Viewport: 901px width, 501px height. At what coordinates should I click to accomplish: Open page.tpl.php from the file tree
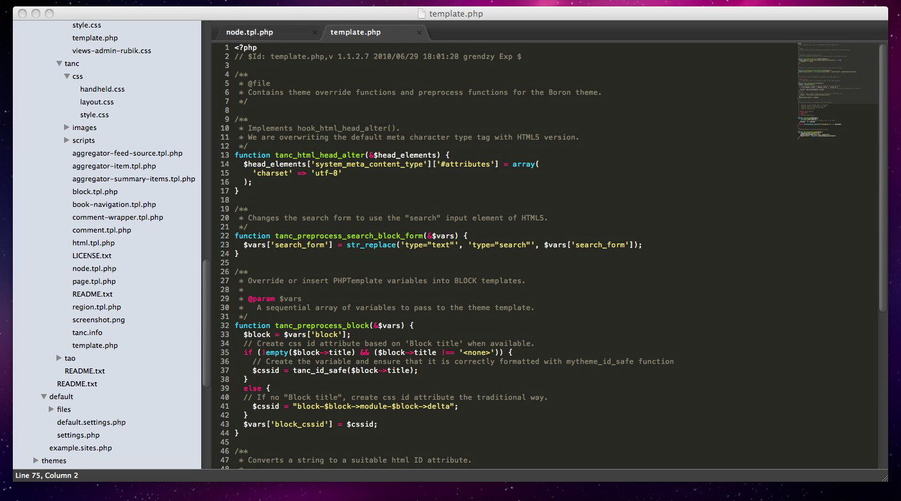coord(94,281)
